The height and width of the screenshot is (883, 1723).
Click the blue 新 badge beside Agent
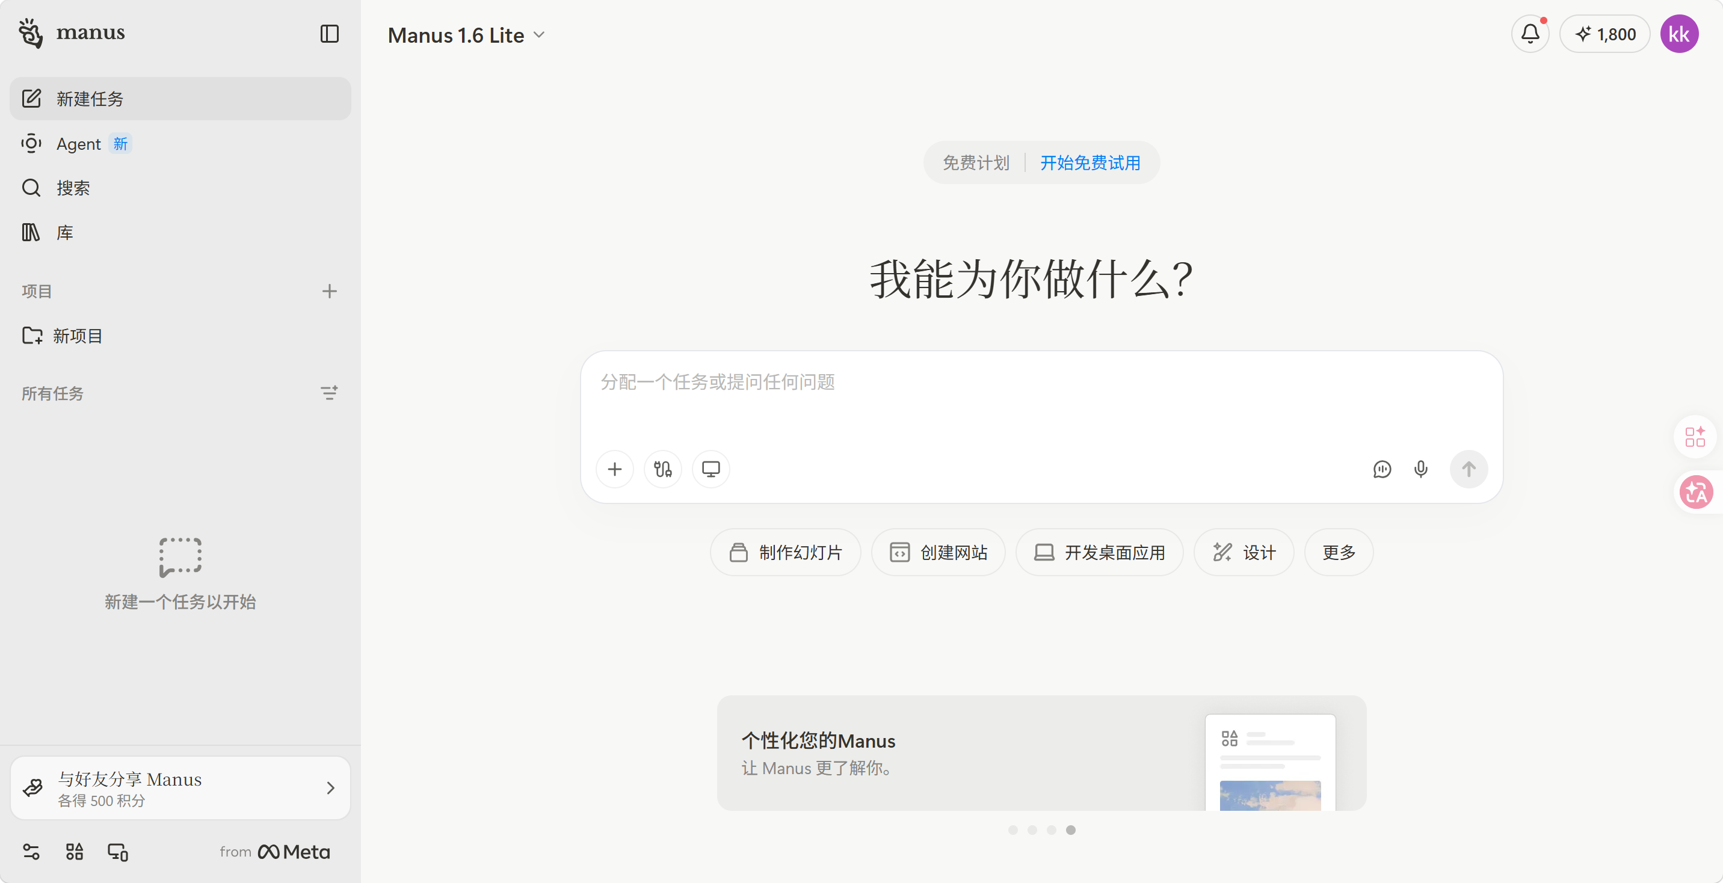120,144
